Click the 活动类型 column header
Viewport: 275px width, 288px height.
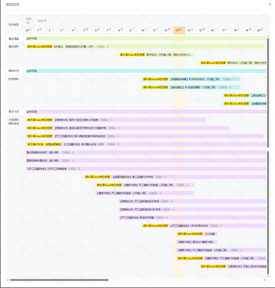tap(13, 24)
